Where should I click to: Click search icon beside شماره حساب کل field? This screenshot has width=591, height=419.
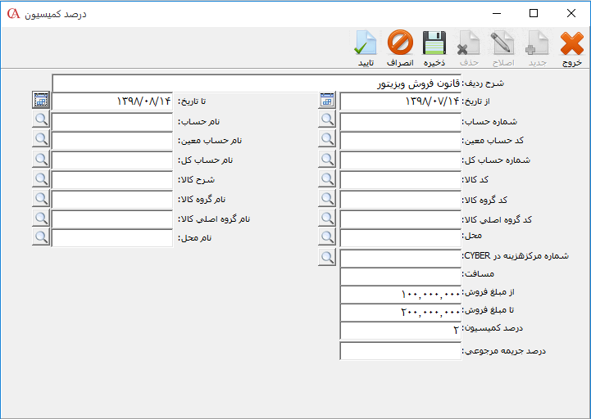327,160
